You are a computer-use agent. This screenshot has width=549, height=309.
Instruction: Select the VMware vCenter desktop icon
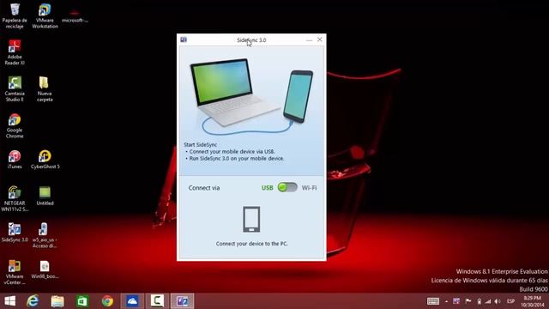pyautogui.click(x=15, y=272)
